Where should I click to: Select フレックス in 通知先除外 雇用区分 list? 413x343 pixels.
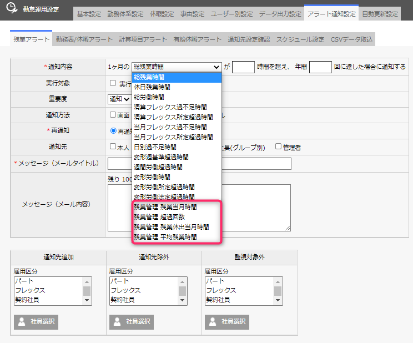tap(144, 290)
